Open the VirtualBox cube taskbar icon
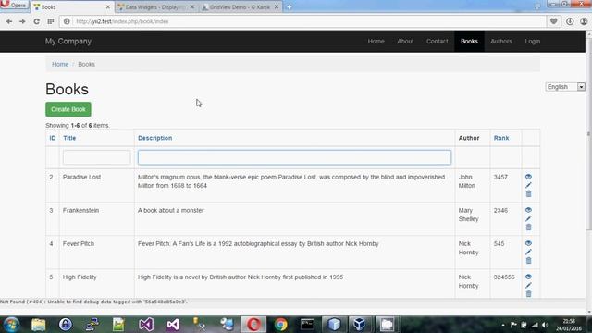 (359, 325)
